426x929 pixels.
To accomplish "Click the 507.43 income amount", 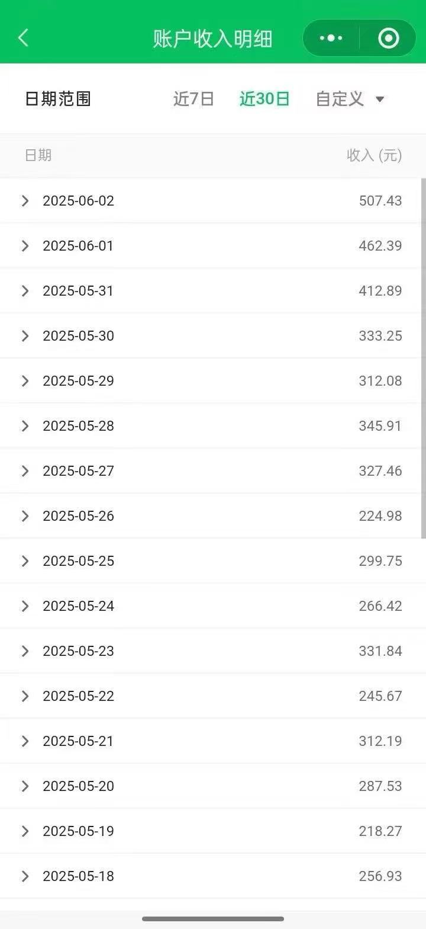I will [380, 201].
